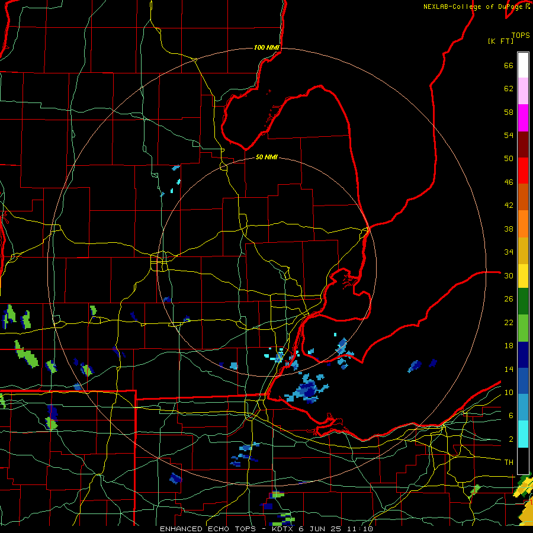Click the "58" scale value
Screen dimensions: 533x533
point(509,112)
